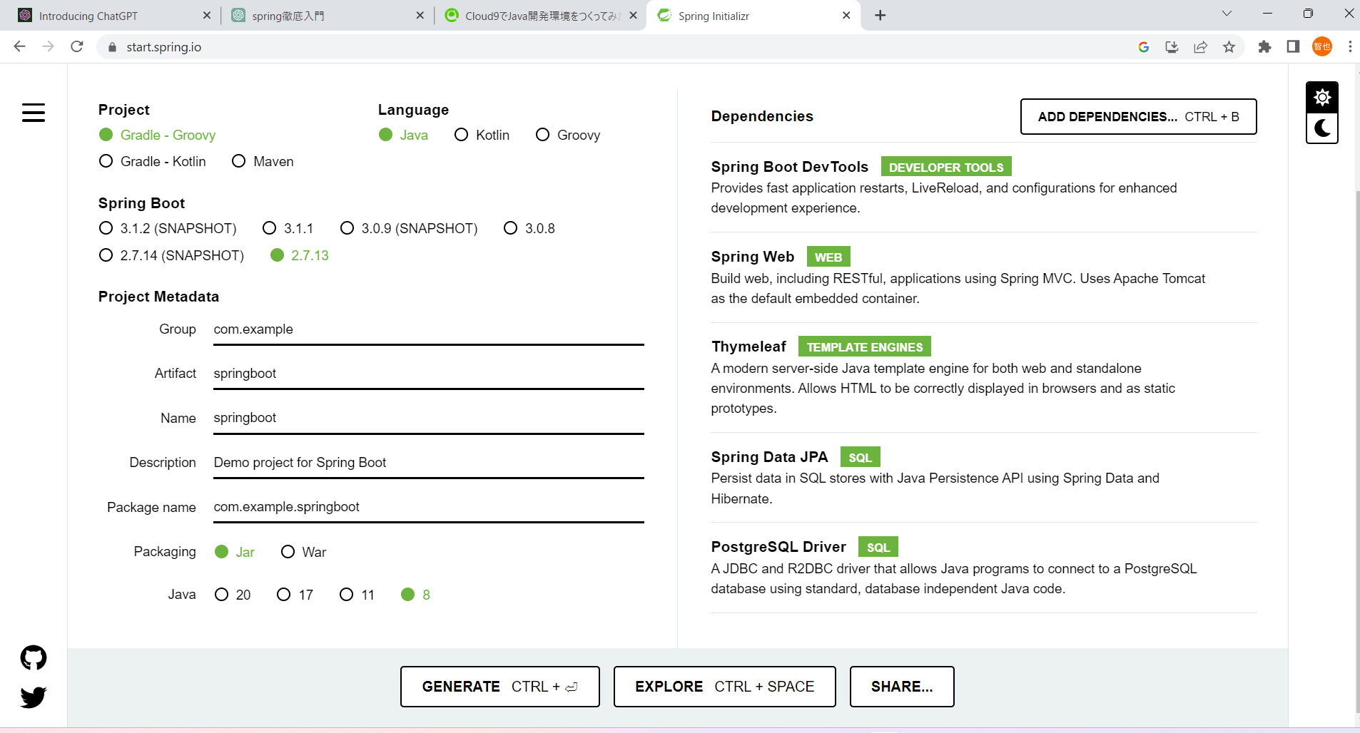Close the Introducing ChatGPT tab
This screenshot has width=1360, height=733.
click(207, 15)
